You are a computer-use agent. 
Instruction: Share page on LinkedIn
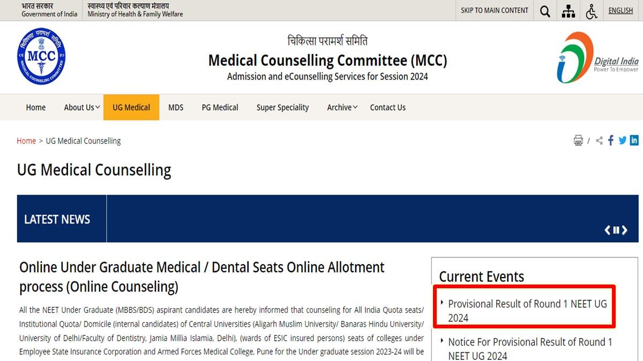click(x=634, y=141)
